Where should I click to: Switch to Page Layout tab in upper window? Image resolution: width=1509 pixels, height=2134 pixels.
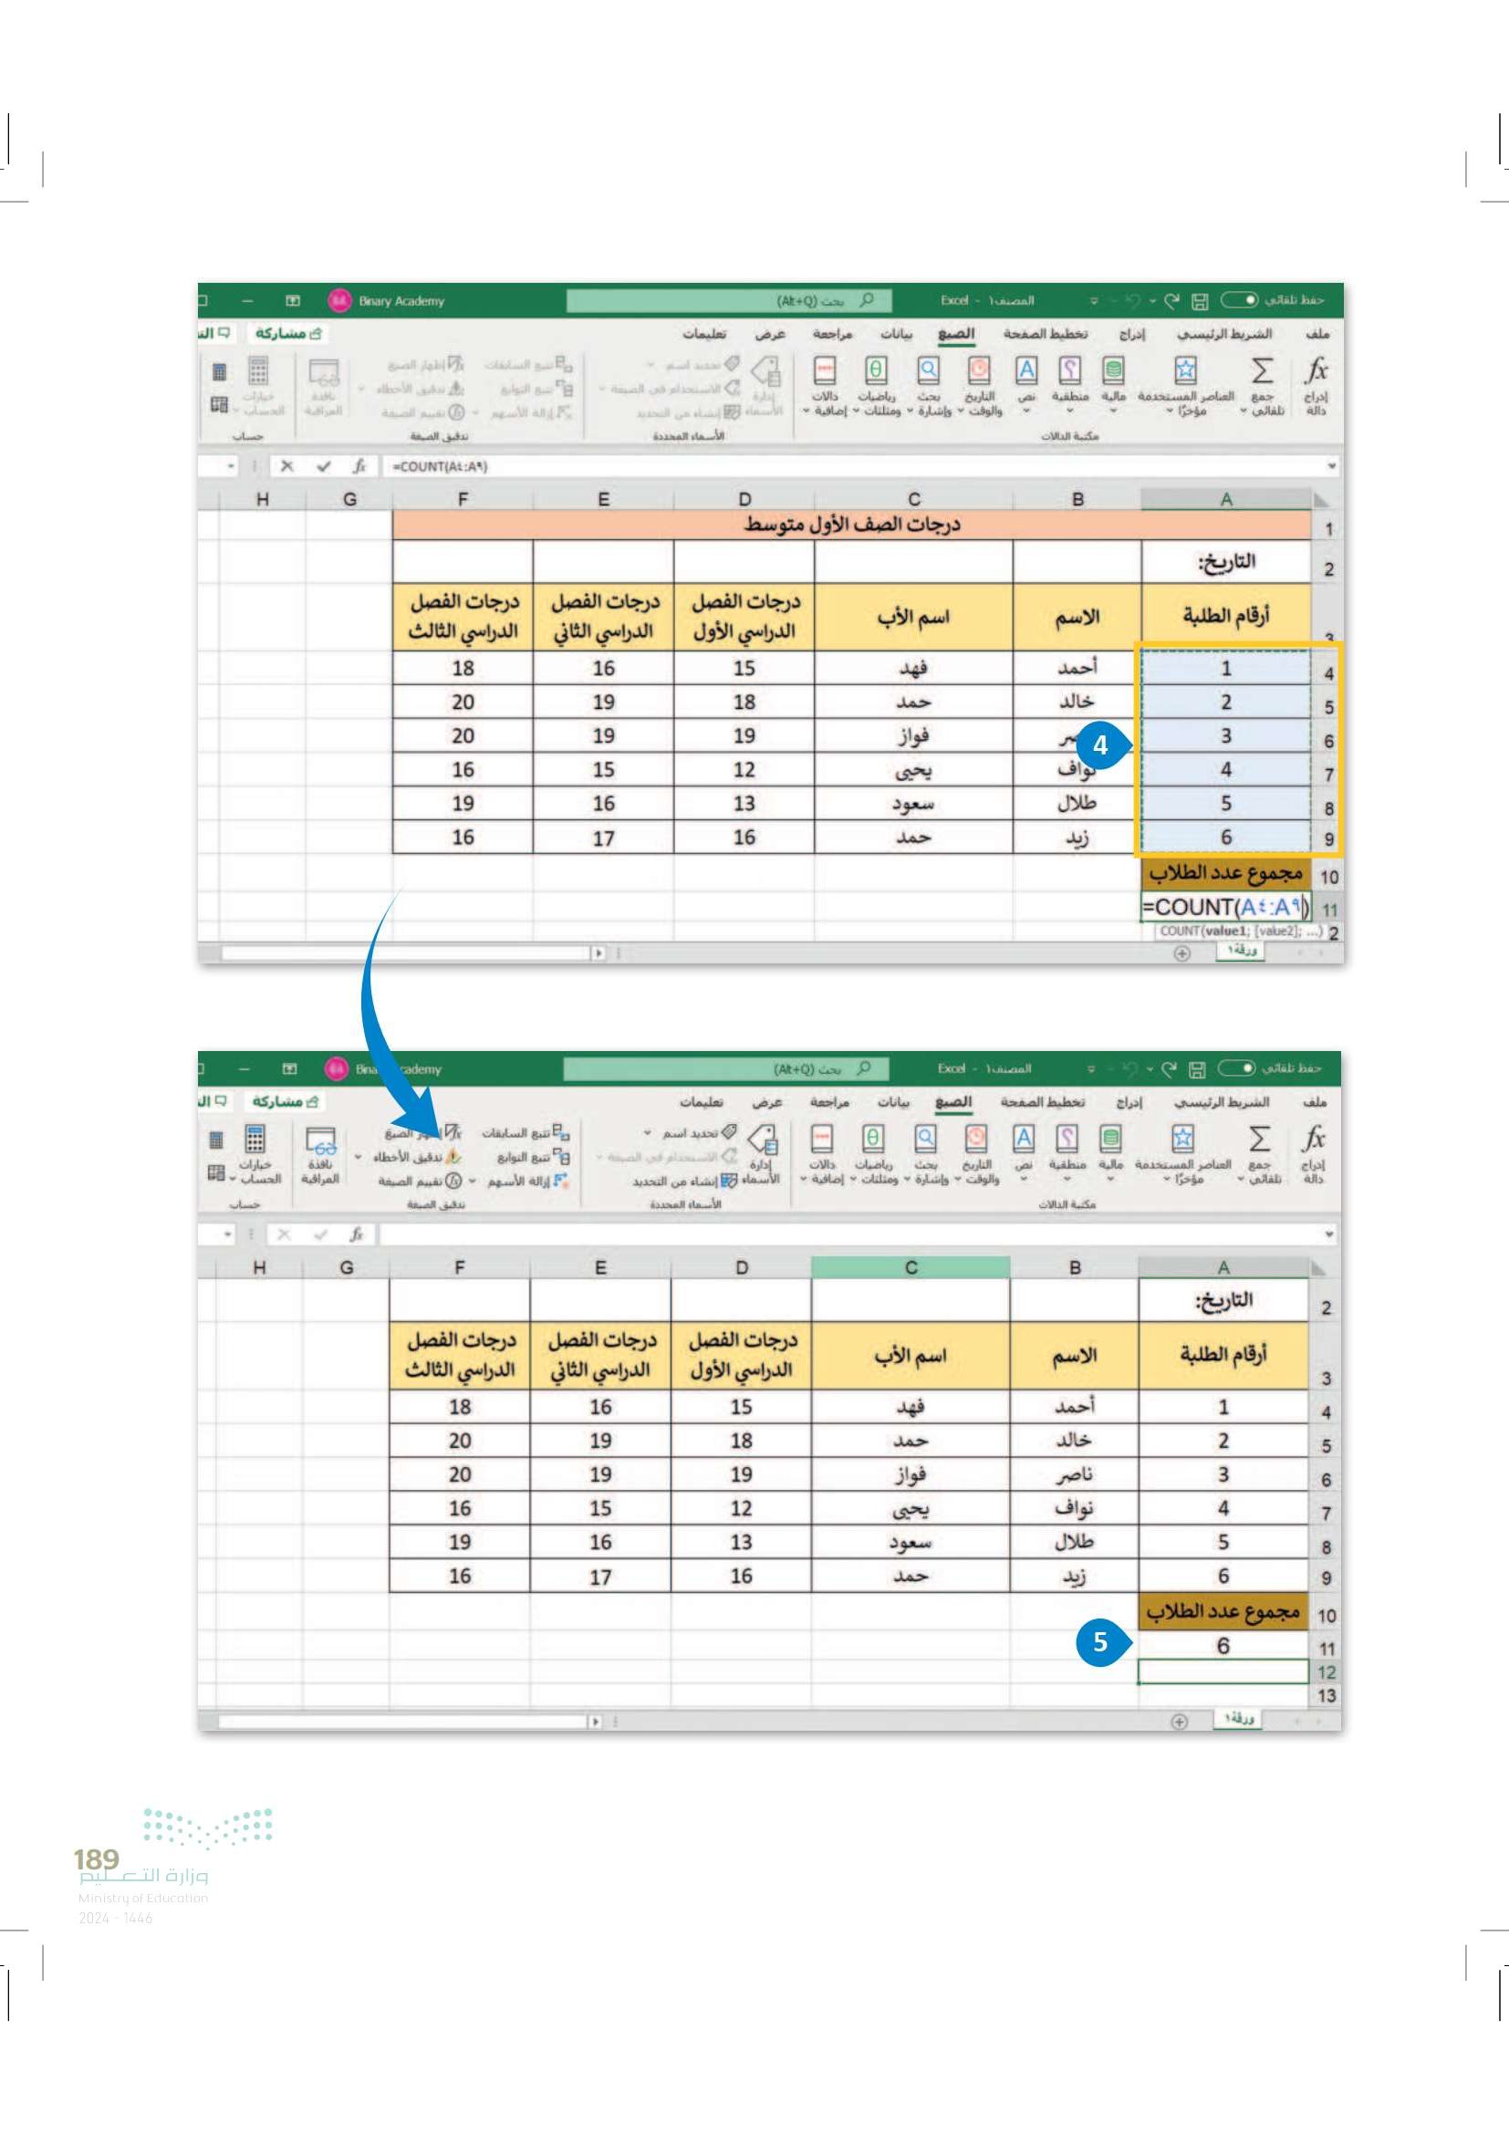[x=1045, y=334]
